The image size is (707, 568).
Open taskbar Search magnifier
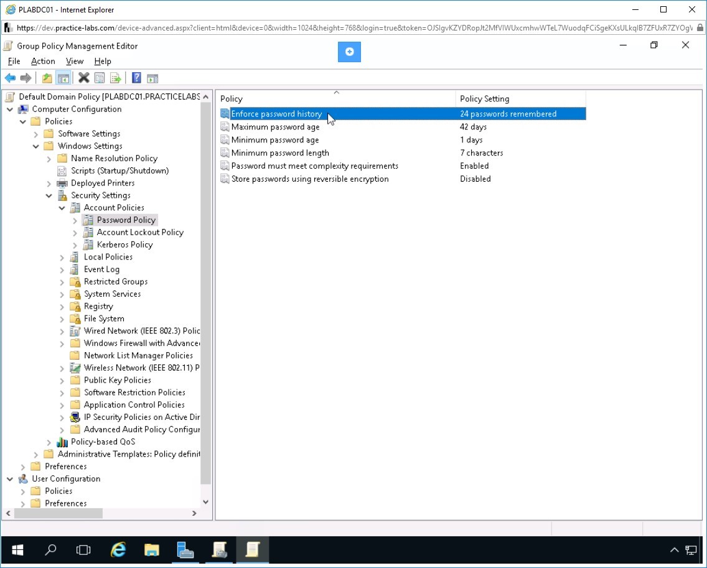50,550
